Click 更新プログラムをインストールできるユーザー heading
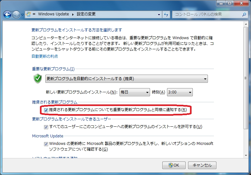Viewport: 251px width, 175px height. pyautogui.click(x=71, y=119)
